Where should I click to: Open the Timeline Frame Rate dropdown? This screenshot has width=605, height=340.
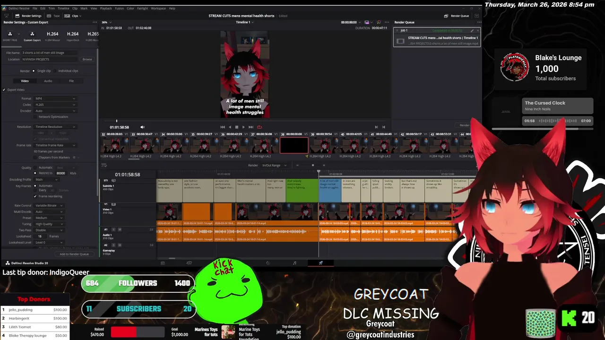coord(55,145)
